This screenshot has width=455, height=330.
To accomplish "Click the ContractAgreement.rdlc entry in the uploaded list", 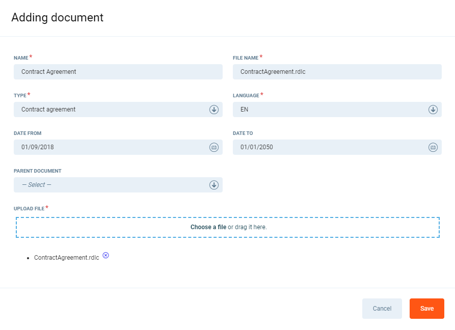I will pos(66,258).
